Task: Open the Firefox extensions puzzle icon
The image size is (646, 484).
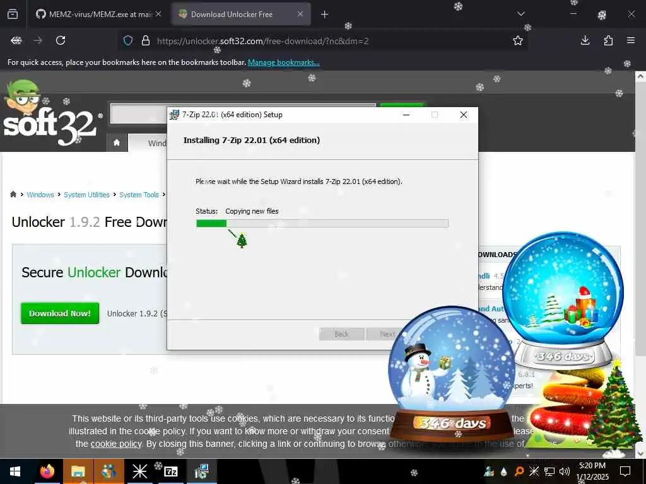Action: coord(608,40)
